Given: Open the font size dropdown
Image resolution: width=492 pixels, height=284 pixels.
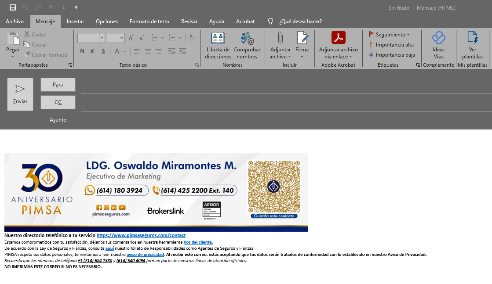Looking at the screenshot, I should pyautogui.click(x=121, y=38).
